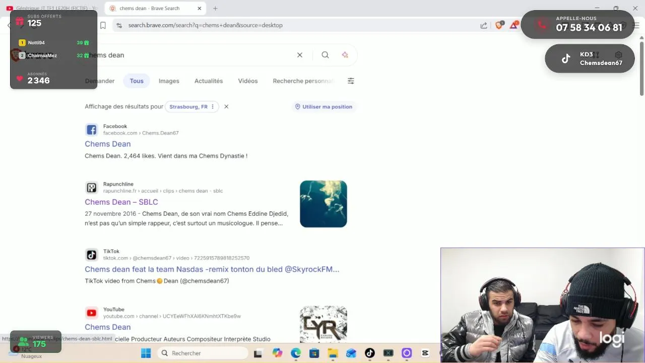Open the Strasbourg, FR location dropdown
The image size is (645, 363).
[192, 107]
